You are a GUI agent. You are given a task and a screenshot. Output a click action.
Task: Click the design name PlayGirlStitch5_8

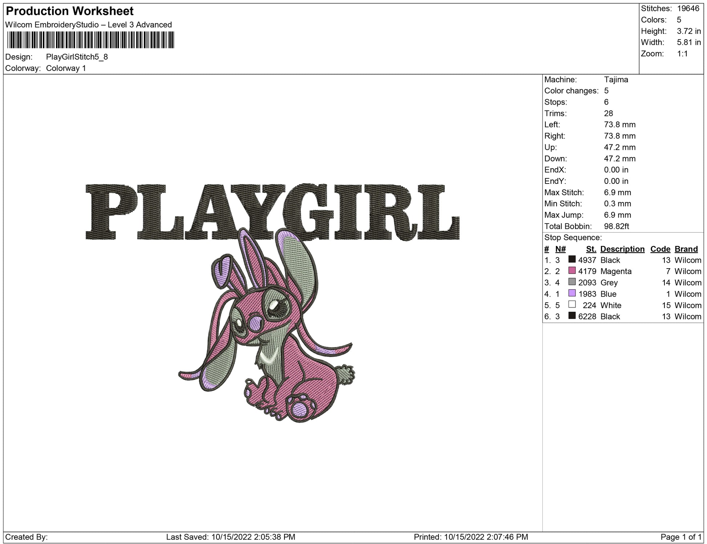click(x=77, y=57)
